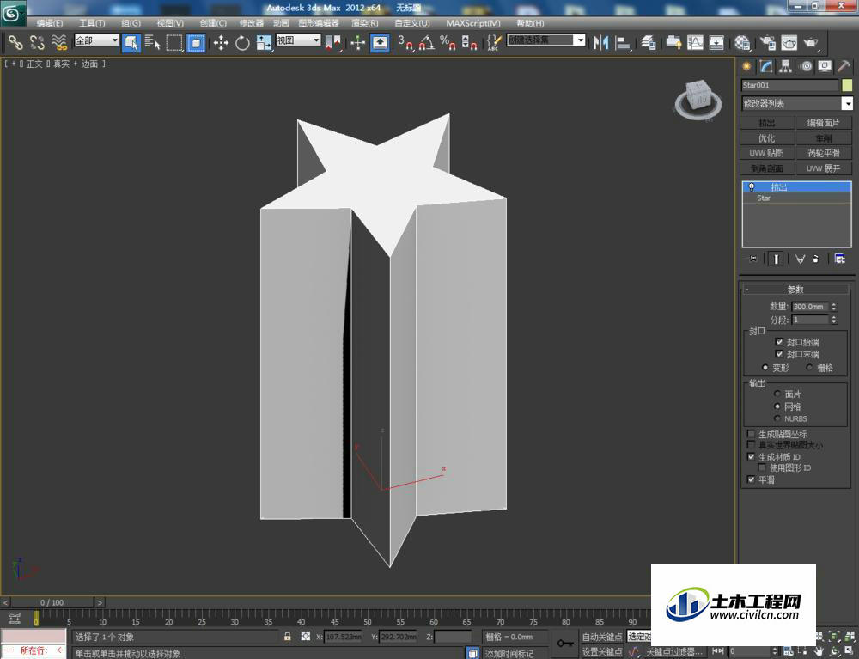Image resolution: width=859 pixels, height=659 pixels.
Task: Open the 编辑(E) menu
Action: pos(49,23)
